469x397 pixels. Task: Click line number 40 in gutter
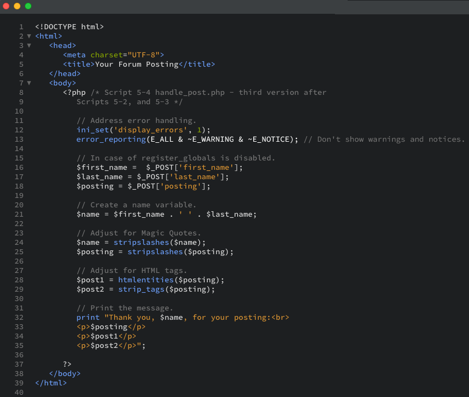pyautogui.click(x=19, y=392)
